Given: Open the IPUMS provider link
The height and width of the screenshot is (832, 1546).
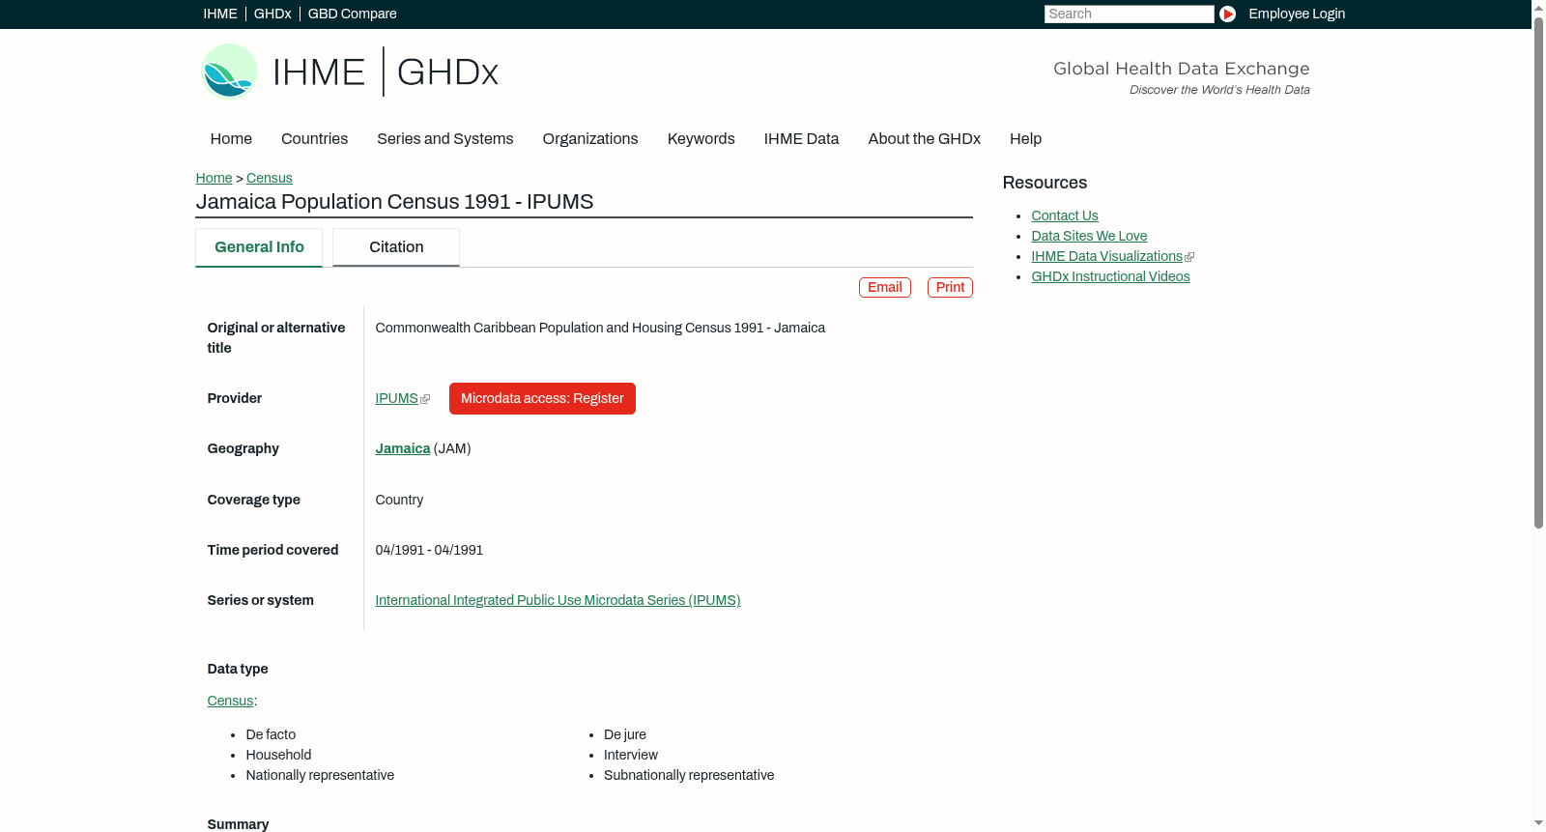Looking at the screenshot, I should tap(396, 398).
